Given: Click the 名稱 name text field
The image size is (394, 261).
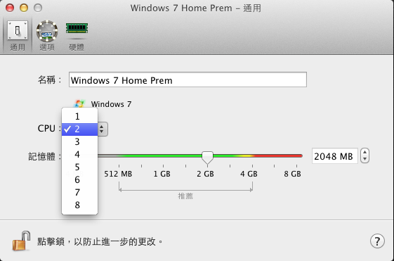Looking at the screenshot, I should [x=188, y=79].
